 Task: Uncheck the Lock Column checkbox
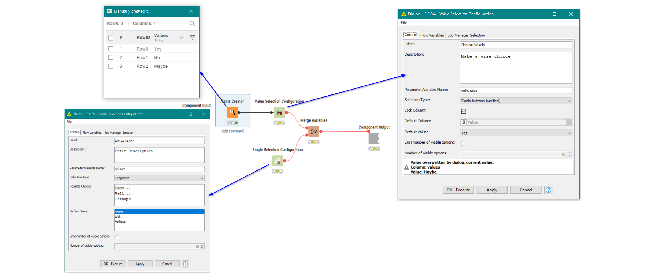point(464,111)
